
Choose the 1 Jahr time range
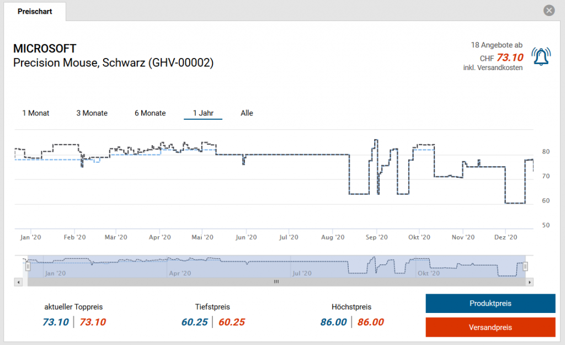pos(203,113)
